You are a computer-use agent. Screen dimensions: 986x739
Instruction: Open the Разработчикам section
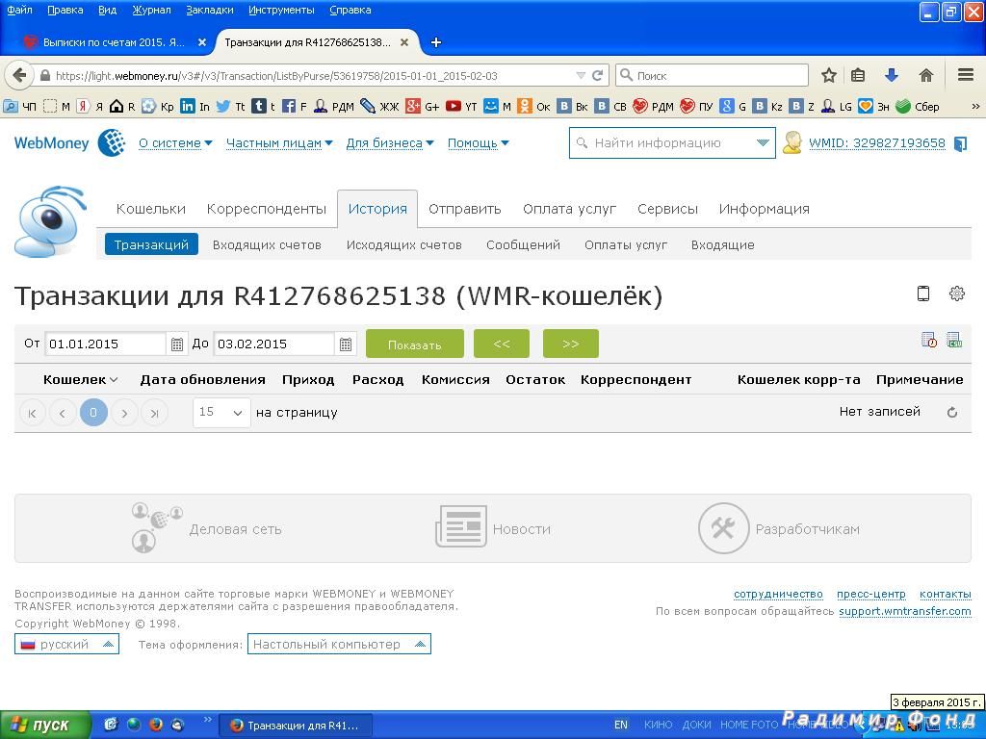pyautogui.click(x=779, y=528)
